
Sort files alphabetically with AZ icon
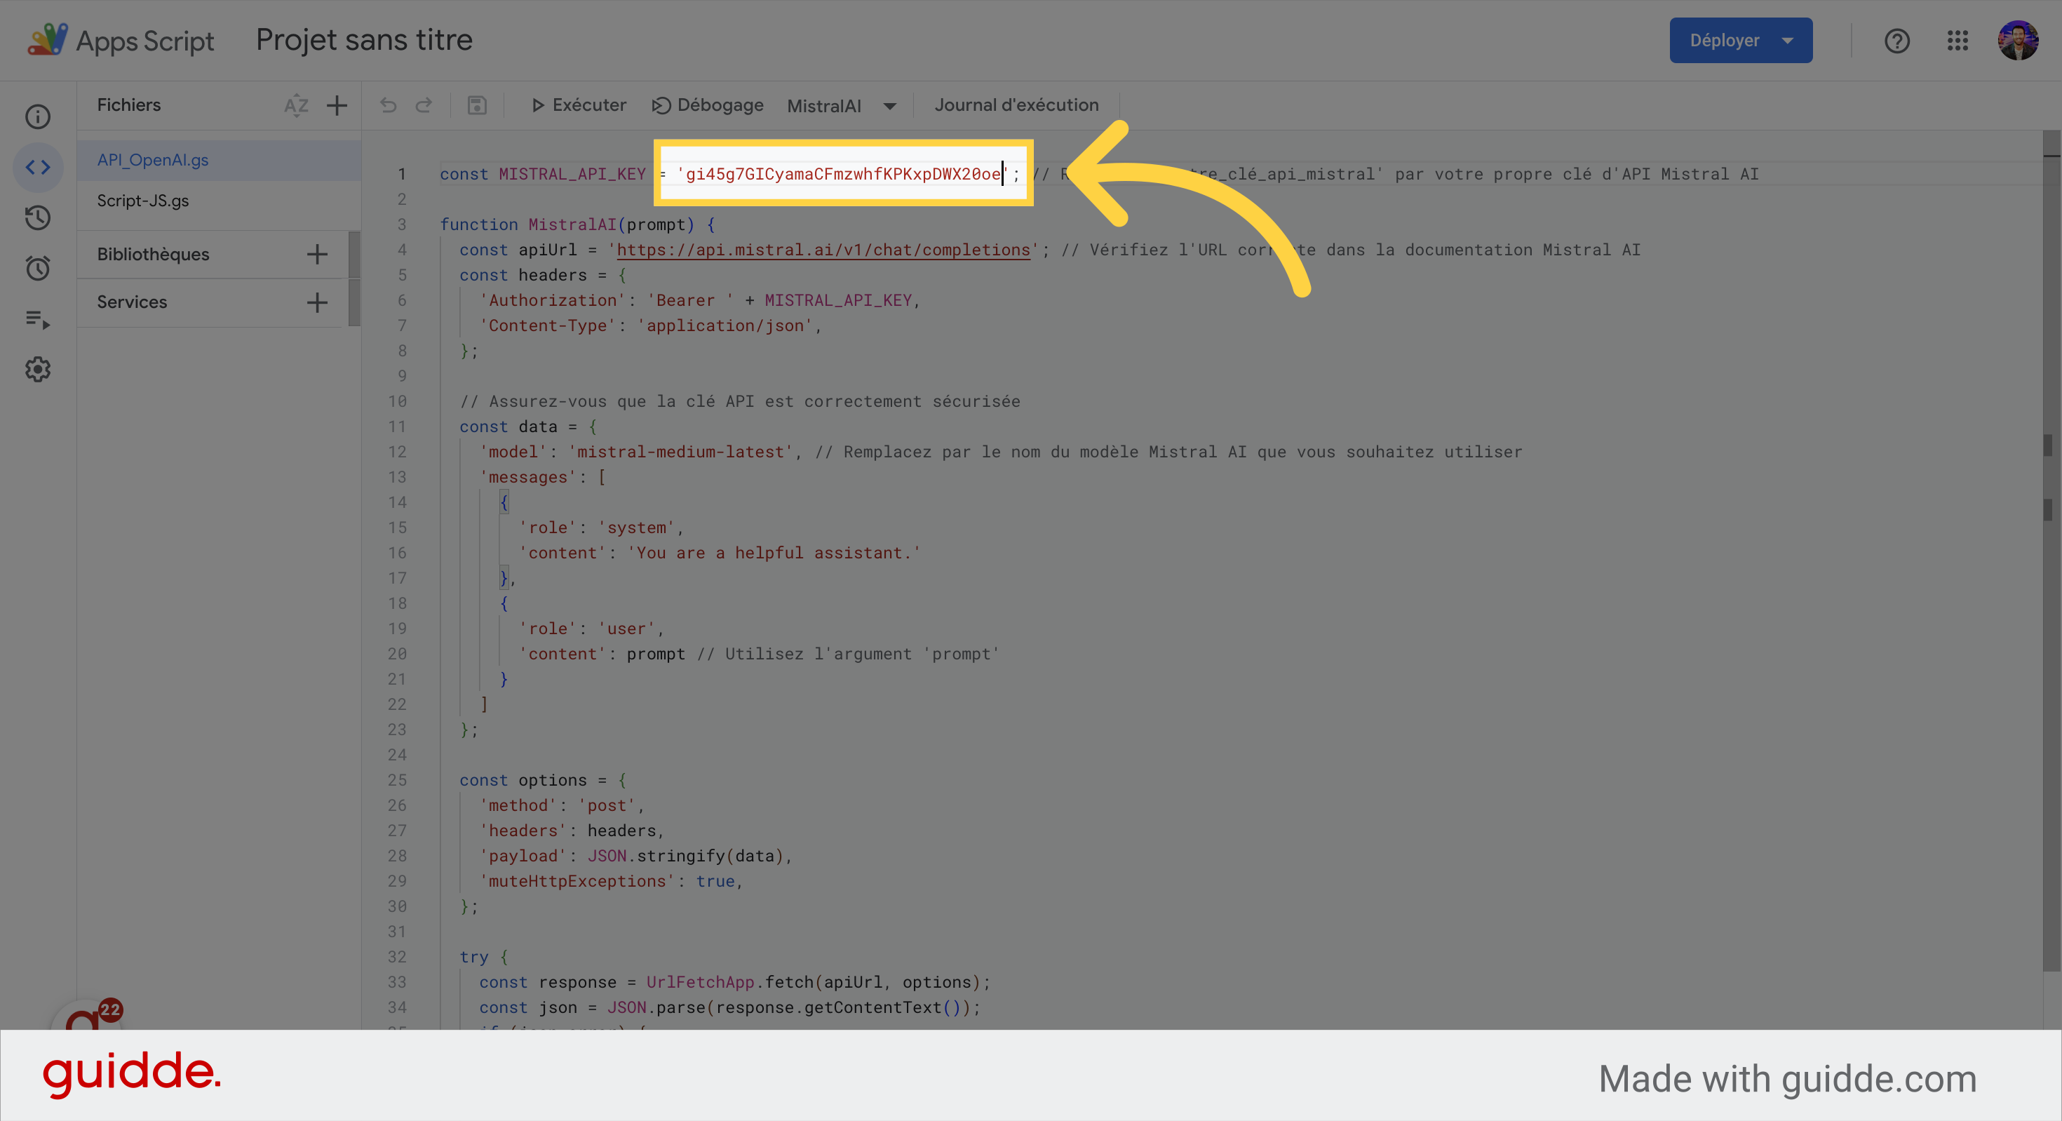[295, 105]
